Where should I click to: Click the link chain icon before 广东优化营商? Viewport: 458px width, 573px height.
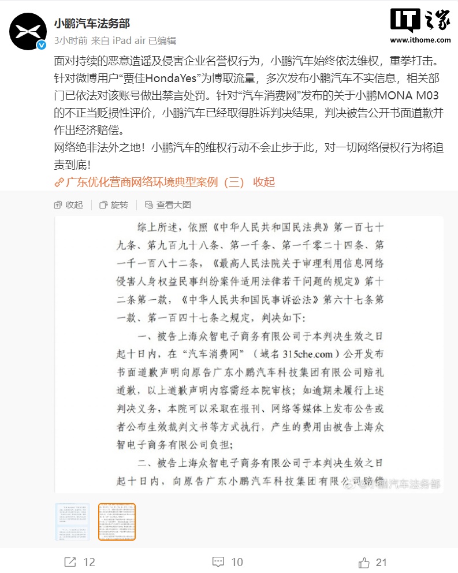coord(59,182)
